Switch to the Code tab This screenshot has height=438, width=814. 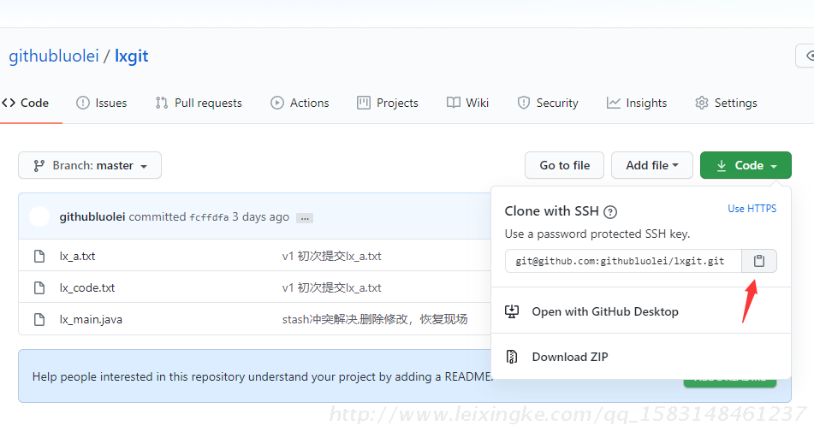(26, 103)
